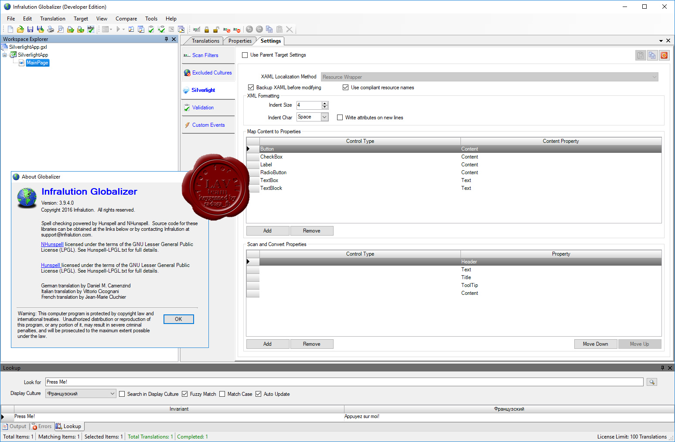The image size is (675, 442).
Task: Click the open padlock Unlock icon
Action: (217, 29)
